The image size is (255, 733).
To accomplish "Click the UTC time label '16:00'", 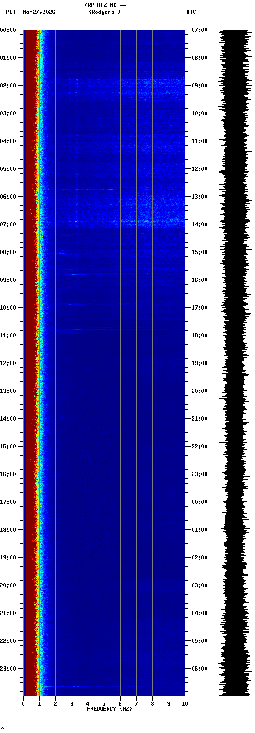I will tap(200, 280).
